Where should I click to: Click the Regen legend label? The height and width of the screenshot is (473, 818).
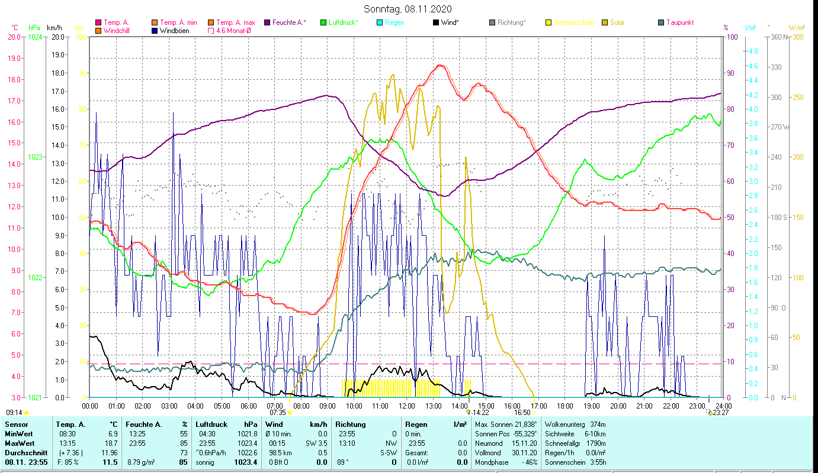(395, 22)
